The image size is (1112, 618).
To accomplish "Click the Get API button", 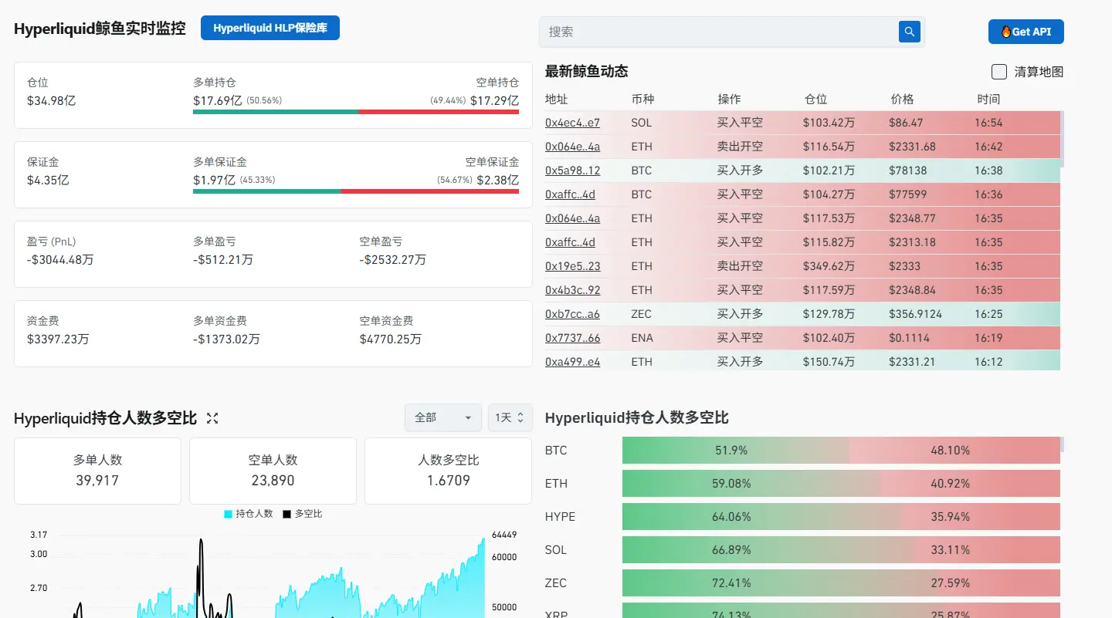I will tap(1026, 32).
